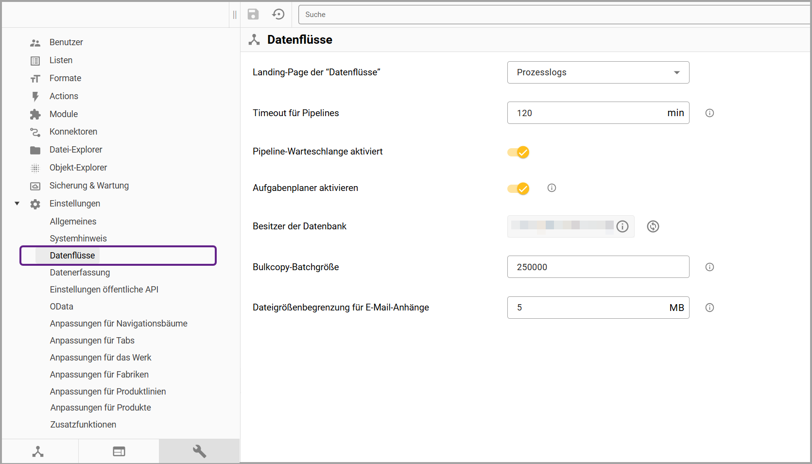Viewport: 812px width, 464px height.
Task: Open Anpassungen für Produktlinien
Action: coord(108,392)
